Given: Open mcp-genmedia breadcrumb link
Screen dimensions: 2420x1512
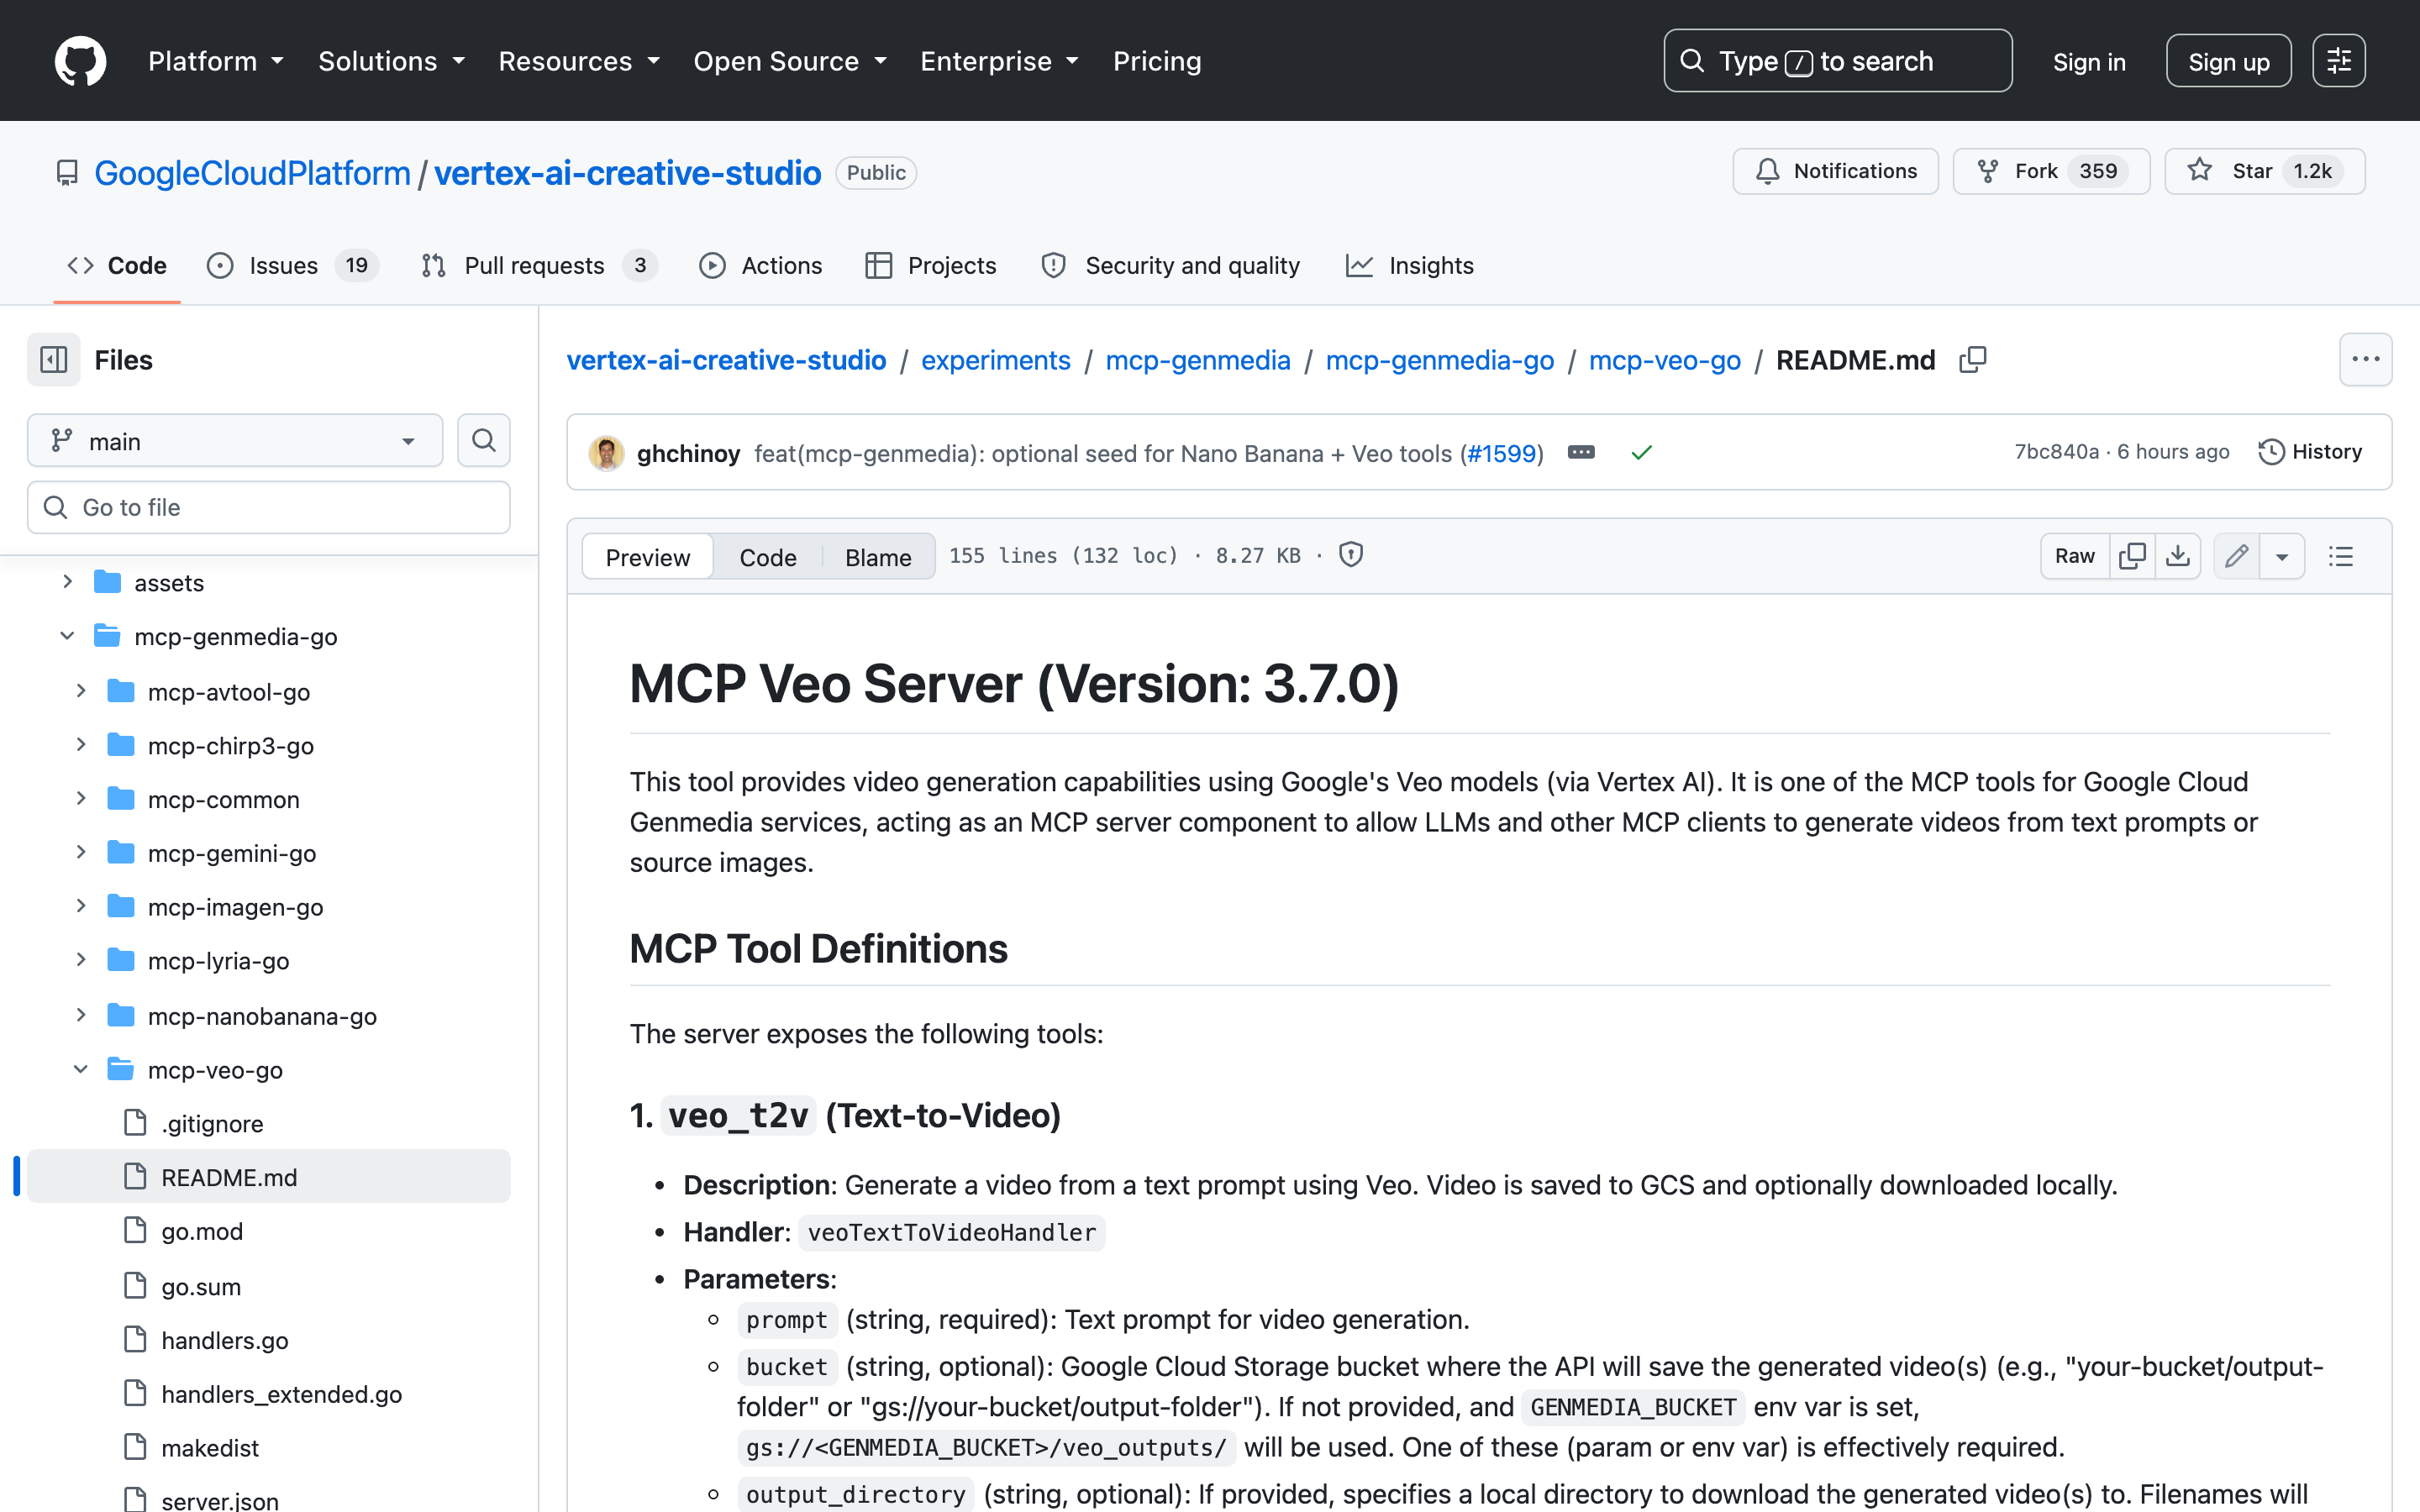Looking at the screenshot, I should click(x=1198, y=360).
